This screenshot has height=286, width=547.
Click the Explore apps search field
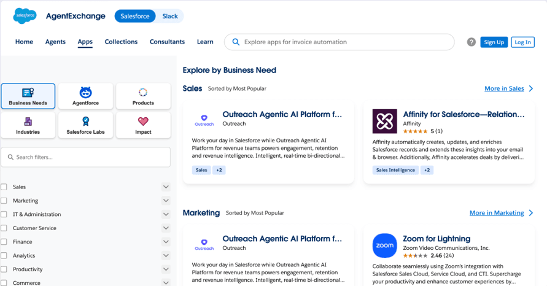click(x=339, y=42)
